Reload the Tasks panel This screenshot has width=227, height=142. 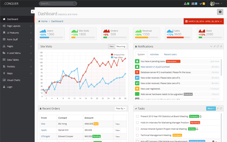pyautogui.click(x=221, y=108)
